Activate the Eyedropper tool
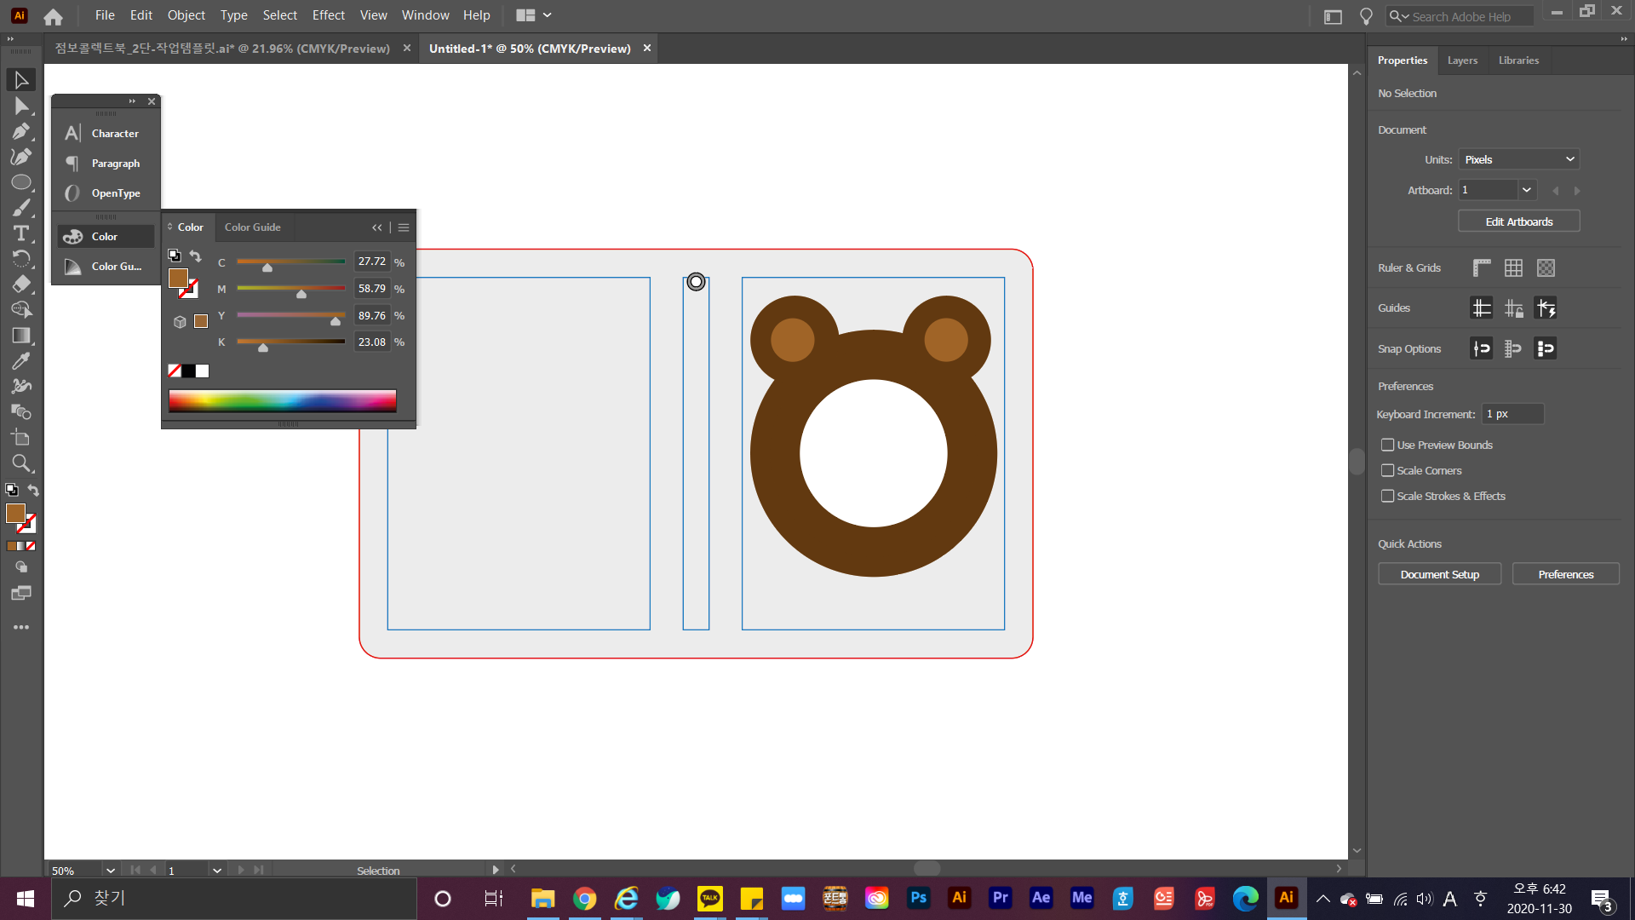This screenshot has width=1635, height=920. tap(20, 361)
